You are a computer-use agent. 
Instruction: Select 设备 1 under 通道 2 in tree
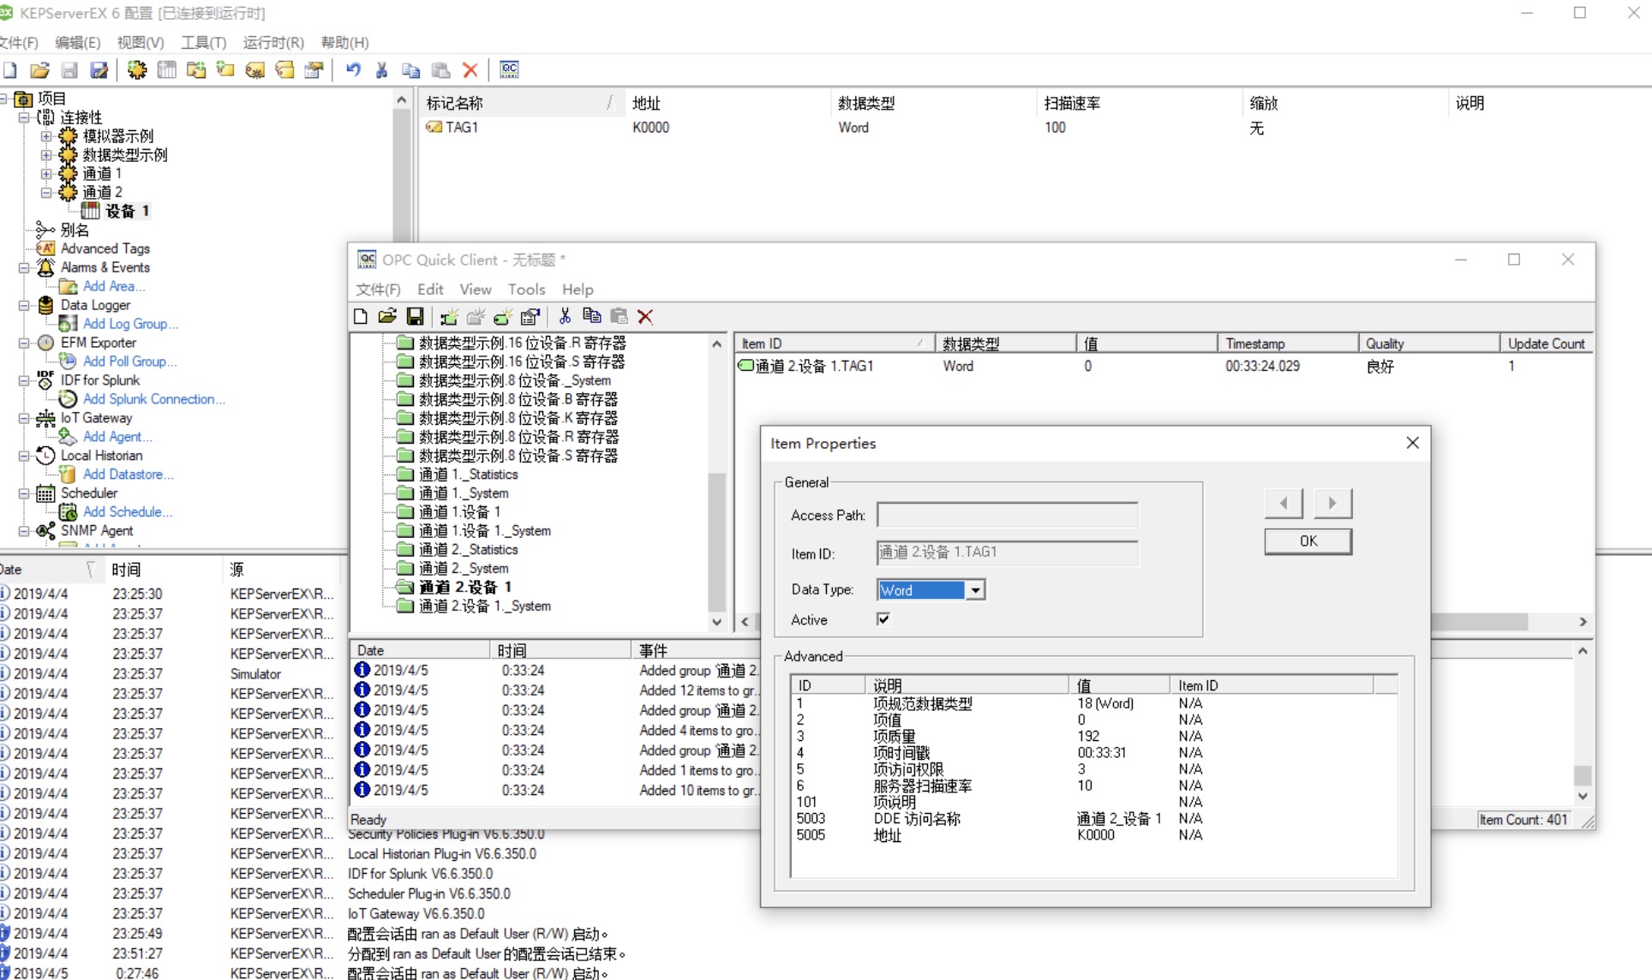(x=127, y=211)
